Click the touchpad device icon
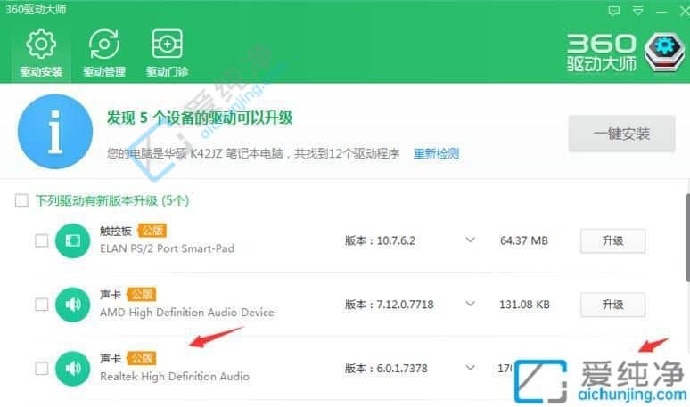 (x=72, y=240)
